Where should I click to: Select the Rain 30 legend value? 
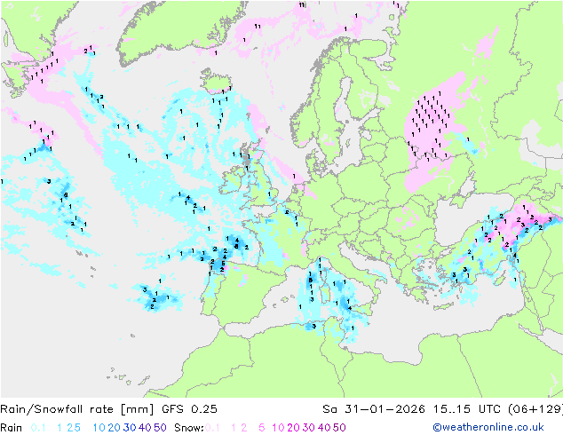pos(130,428)
